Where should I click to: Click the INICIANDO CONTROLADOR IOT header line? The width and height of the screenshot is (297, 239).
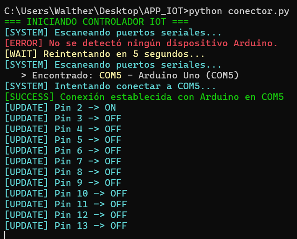pyautogui.click(x=96, y=22)
